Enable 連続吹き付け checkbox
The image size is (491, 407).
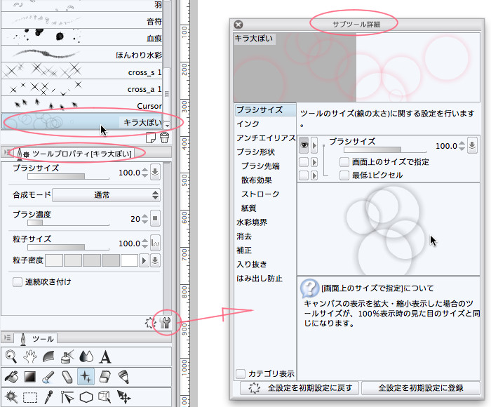coord(18,281)
